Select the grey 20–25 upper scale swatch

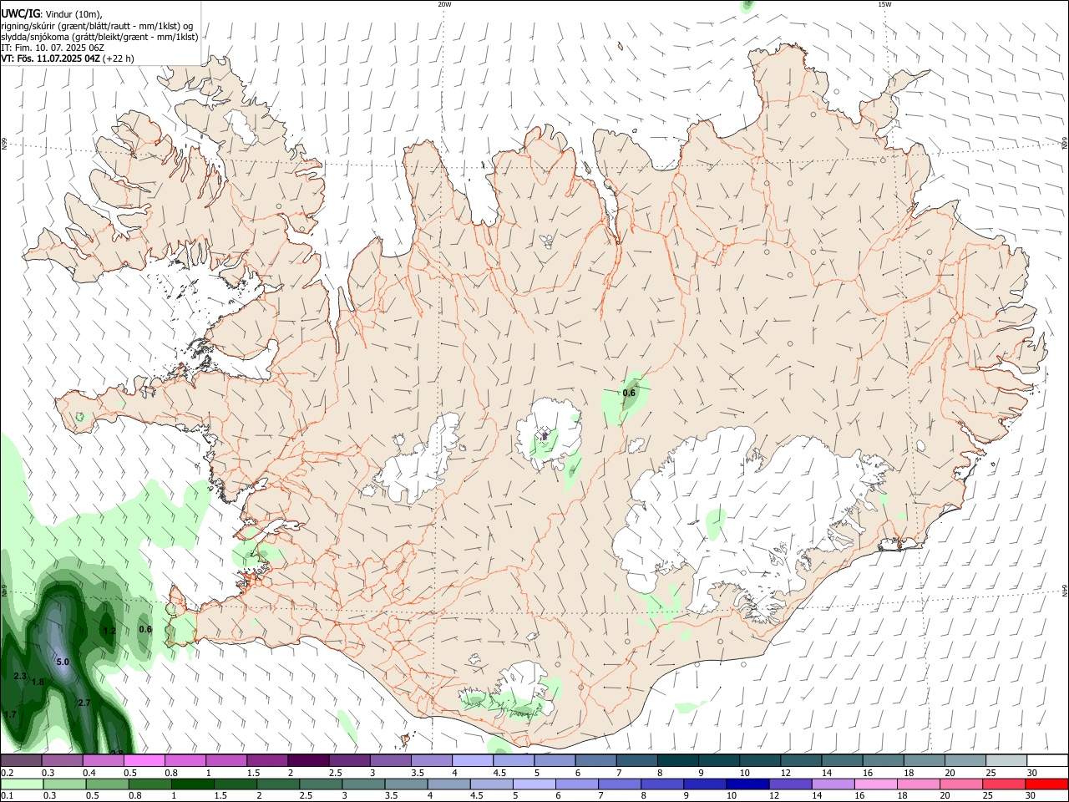(967, 761)
